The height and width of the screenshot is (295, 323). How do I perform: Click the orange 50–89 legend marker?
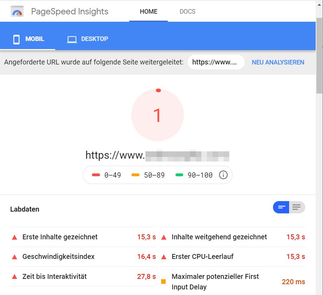point(135,175)
